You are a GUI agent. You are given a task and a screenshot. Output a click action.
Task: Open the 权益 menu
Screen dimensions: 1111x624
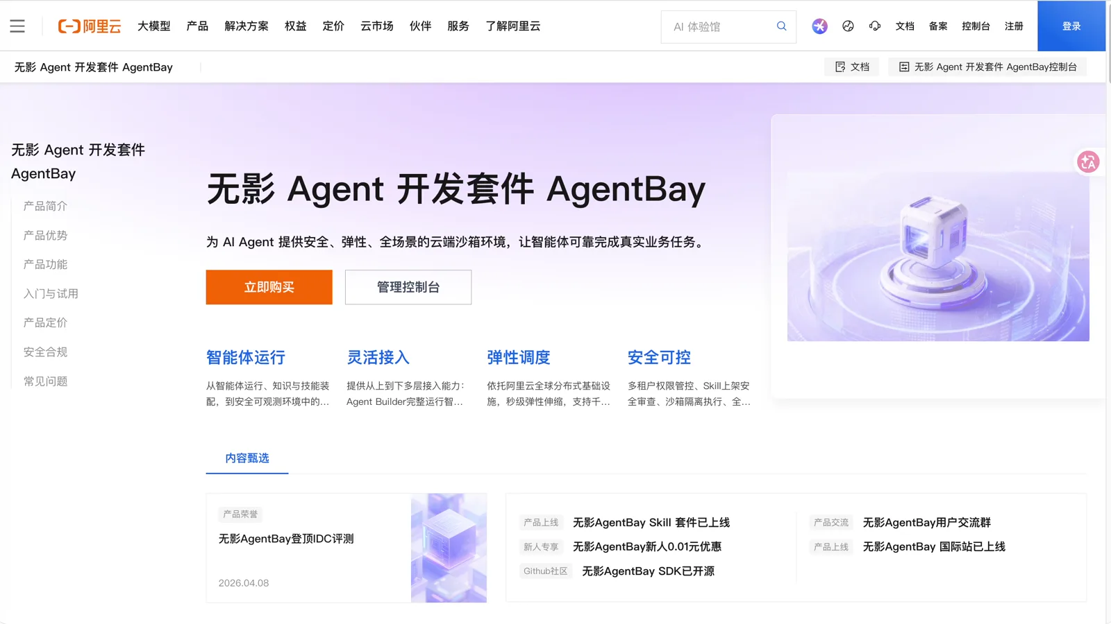[295, 26]
